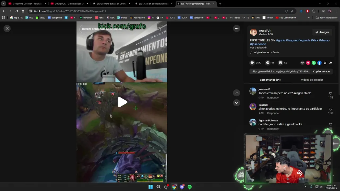Like Agustín Potenza's comment
This screenshot has width=340, height=191.
tap(330, 125)
